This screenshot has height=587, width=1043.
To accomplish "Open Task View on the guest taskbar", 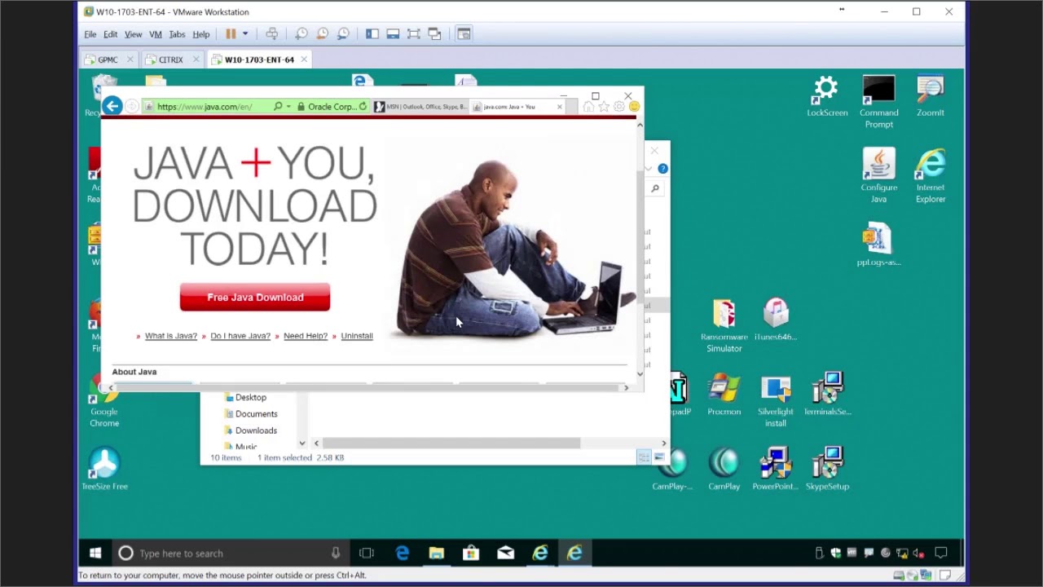I will point(367,554).
